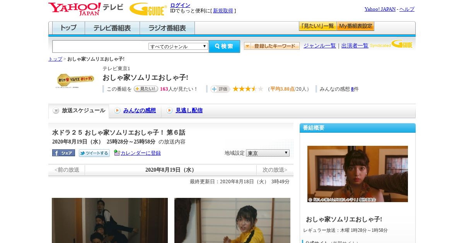Open the 地域設定 東京 region dropdown
The width and height of the screenshot is (464, 243).
click(x=268, y=153)
